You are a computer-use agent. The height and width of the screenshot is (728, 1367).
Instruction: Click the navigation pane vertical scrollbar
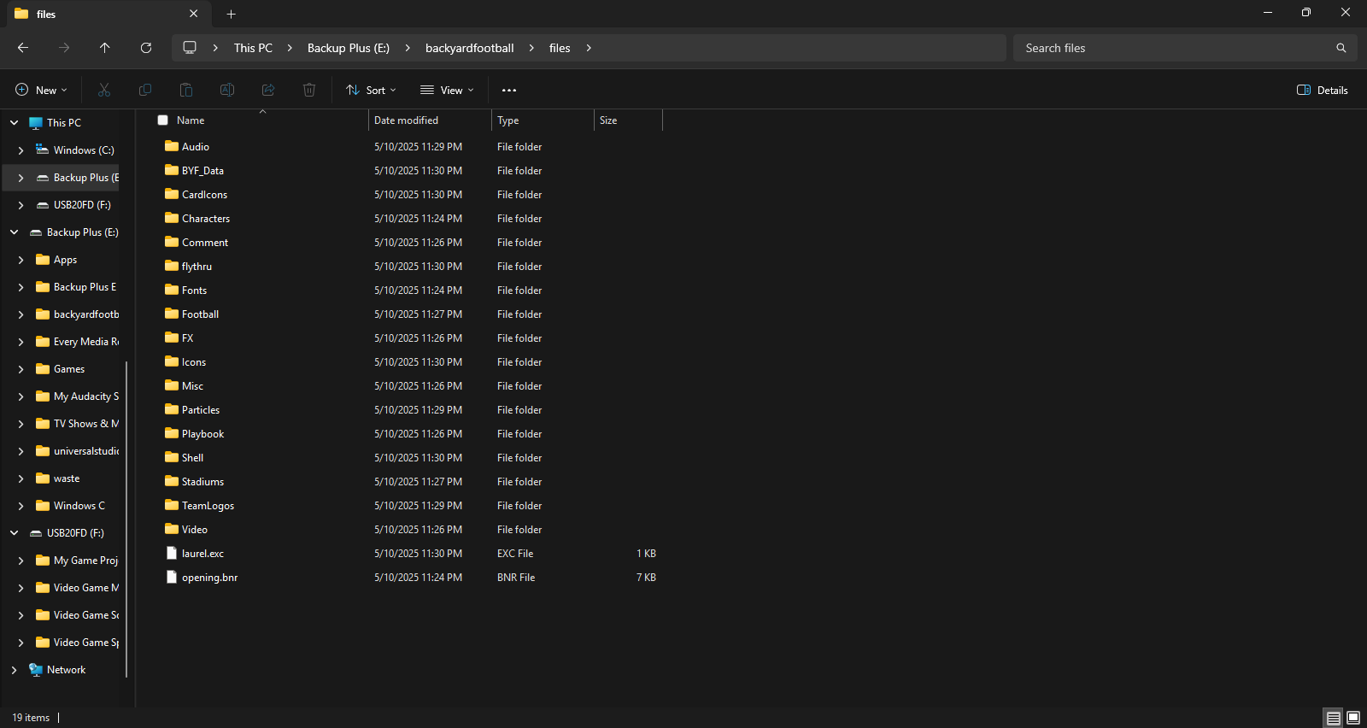[x=126, y=520]
